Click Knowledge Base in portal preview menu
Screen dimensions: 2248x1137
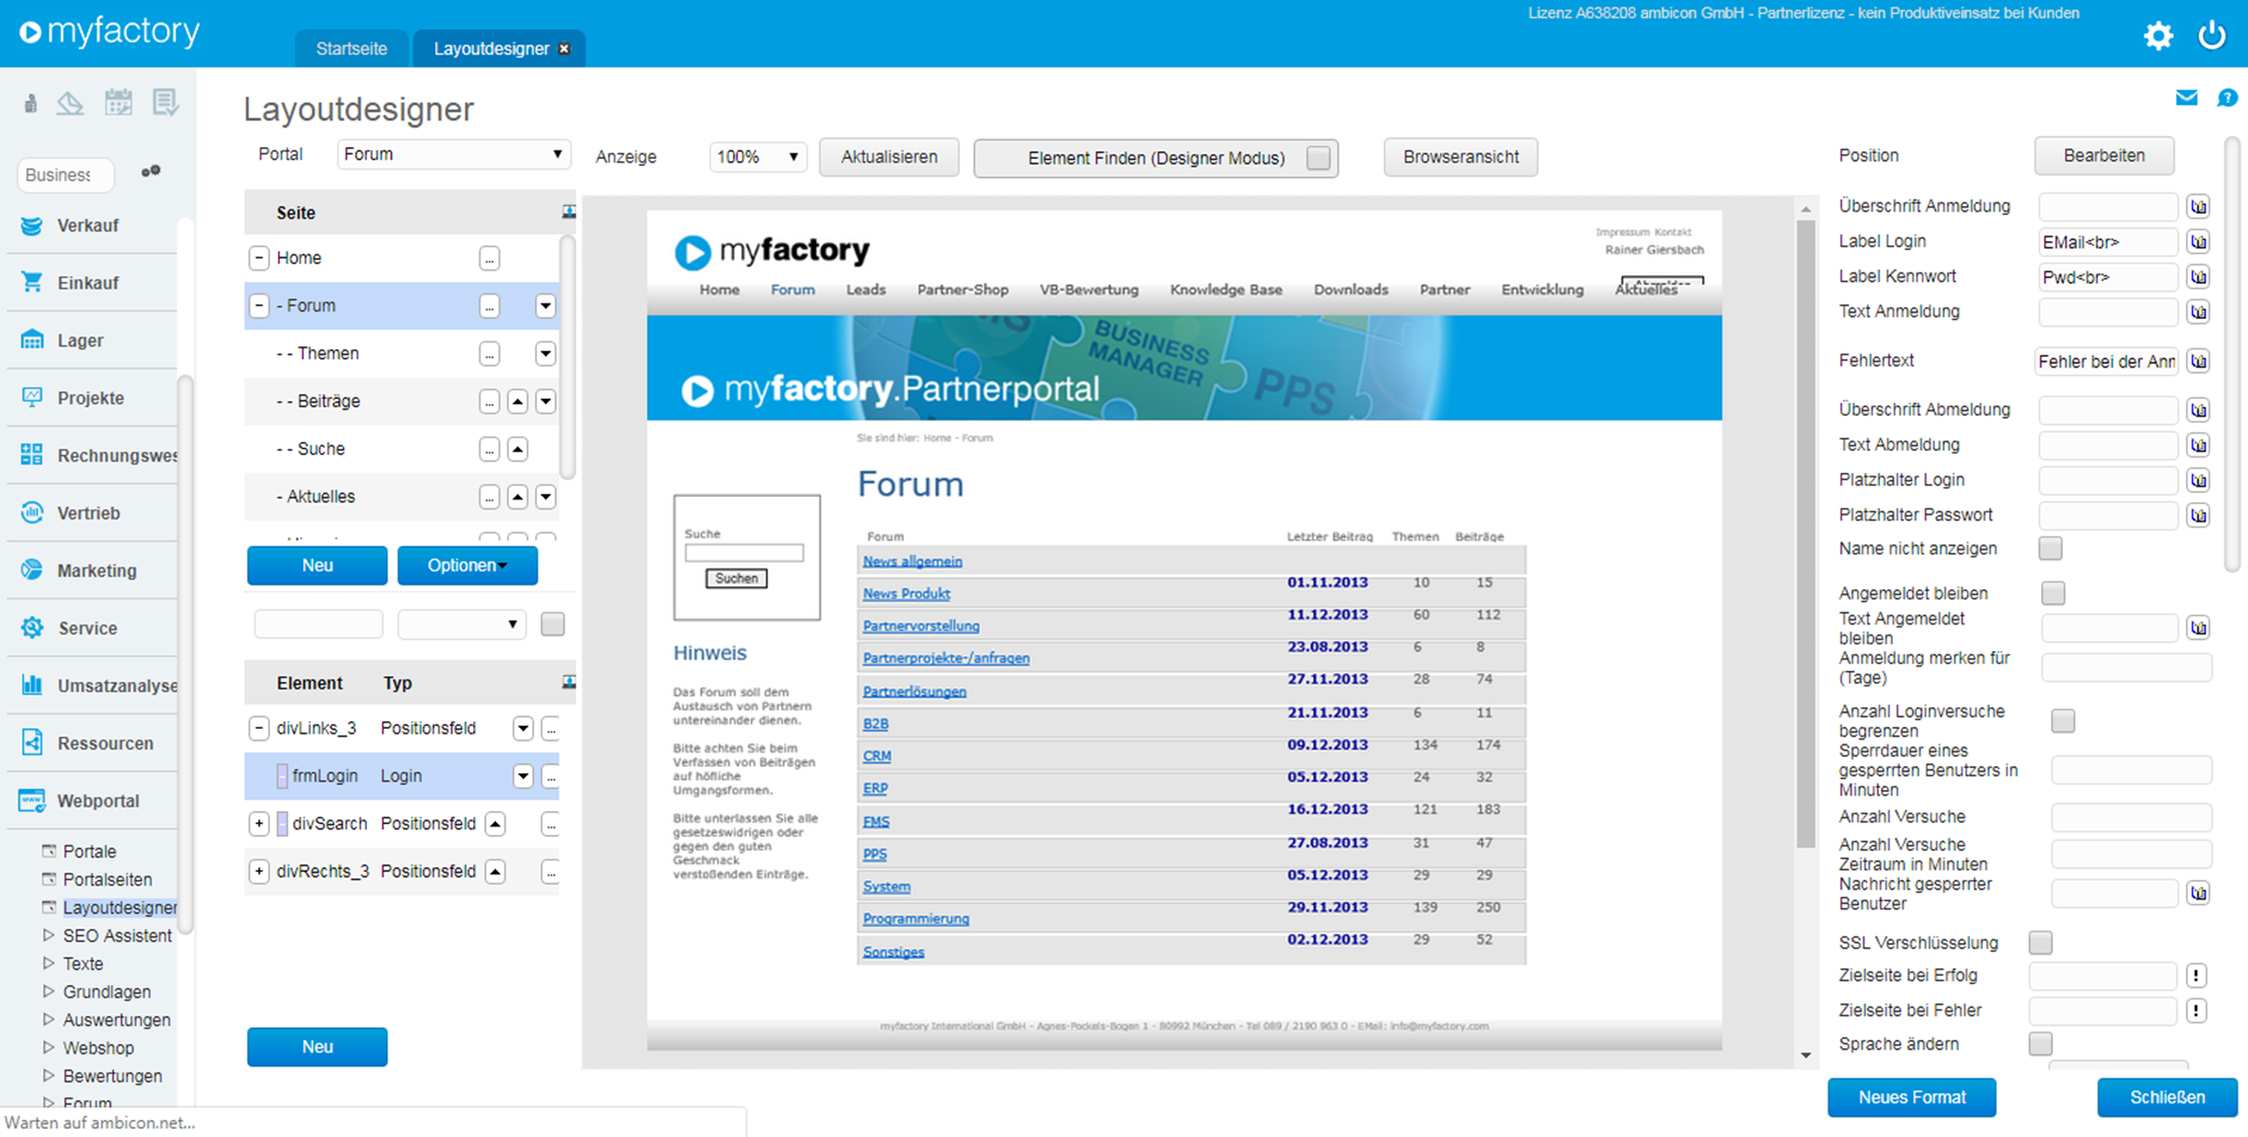coord(1226,289)
